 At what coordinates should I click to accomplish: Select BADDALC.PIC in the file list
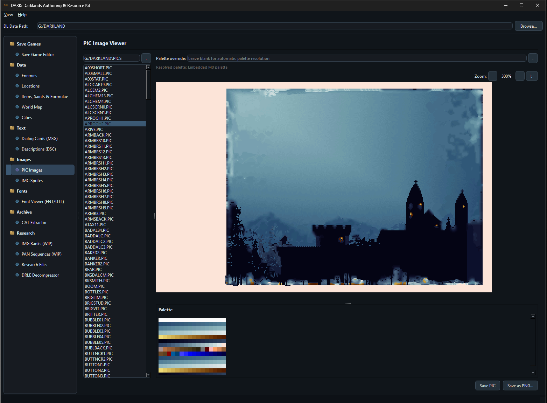pos(115,236)
